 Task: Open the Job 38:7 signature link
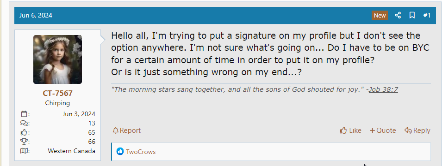(x=383, y=89)
